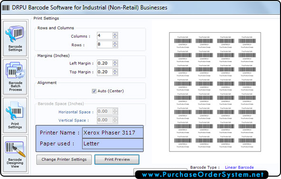Click the barcode sheet preview thumbnail
The width and height of the screenshot is (281, 179).
point(215,92)
